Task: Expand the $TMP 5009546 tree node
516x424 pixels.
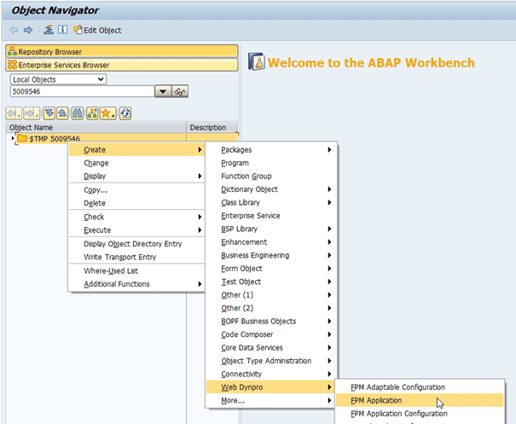Action: point(13,138)
